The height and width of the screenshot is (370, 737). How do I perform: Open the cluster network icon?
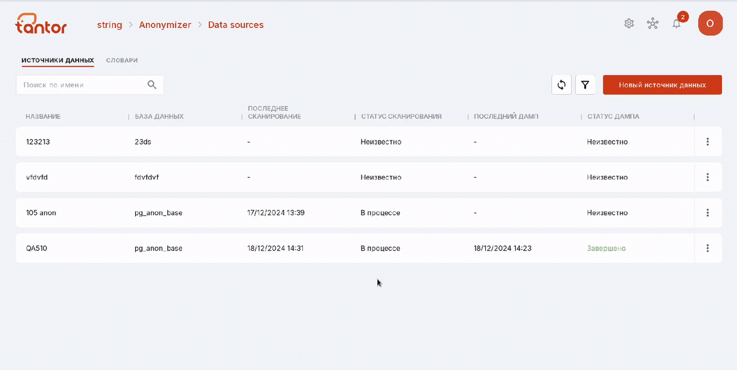click(652, 23)
